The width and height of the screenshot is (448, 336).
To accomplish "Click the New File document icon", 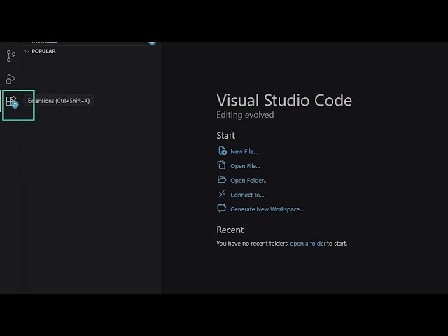I will [223, 150].
